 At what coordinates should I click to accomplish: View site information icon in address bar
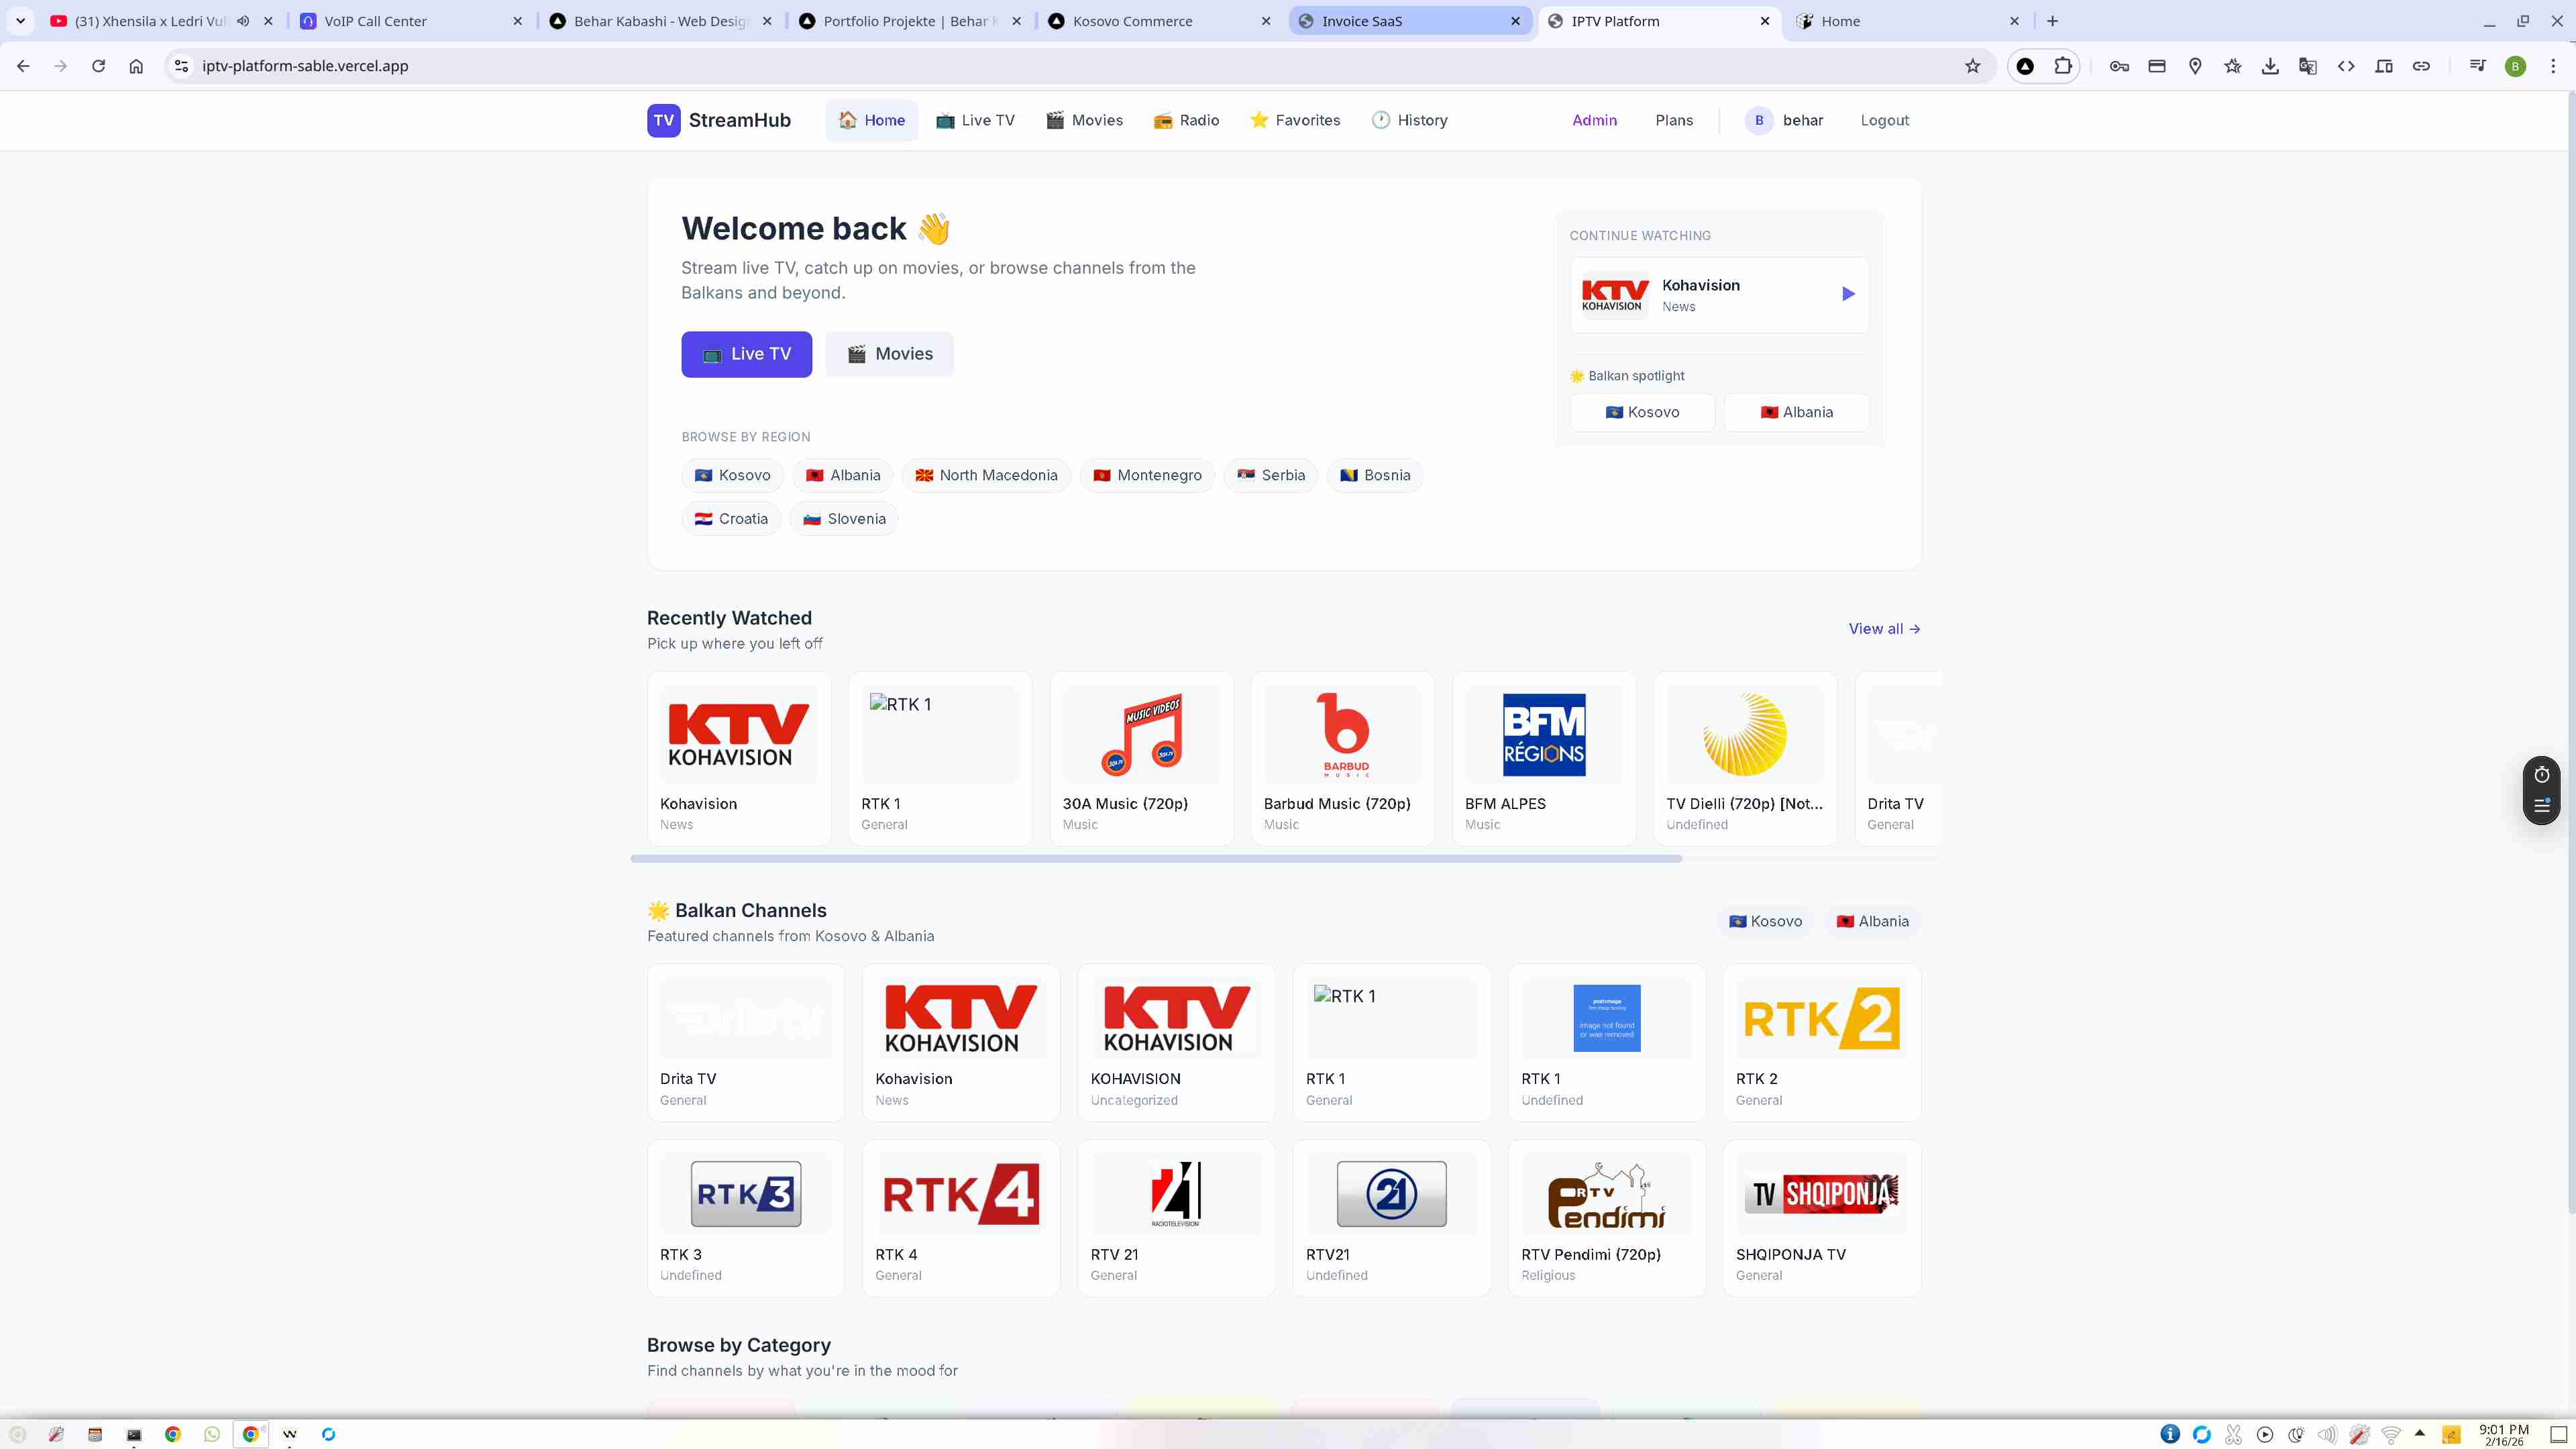click(181, 66)
